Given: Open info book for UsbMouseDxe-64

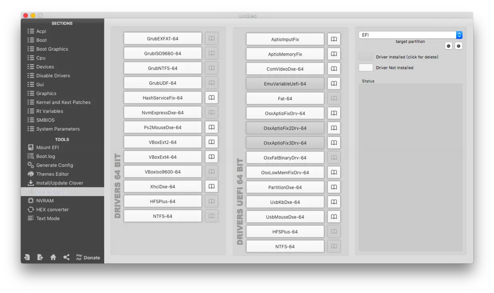Looking at the screenshot, I should pos(334,217).
